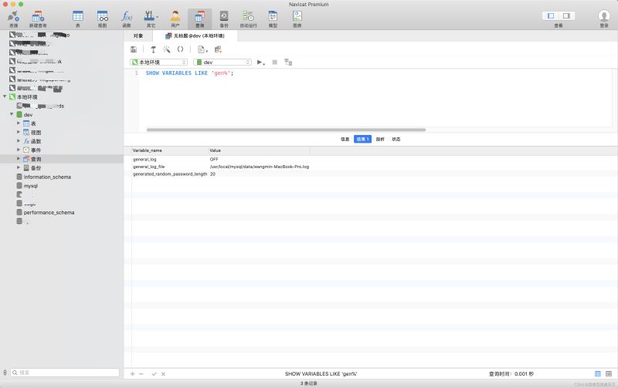Expand the 表 (Tables) node under dev
This screenshot has width=618, height=388.
pyautogui.click(x=18, y=123)
